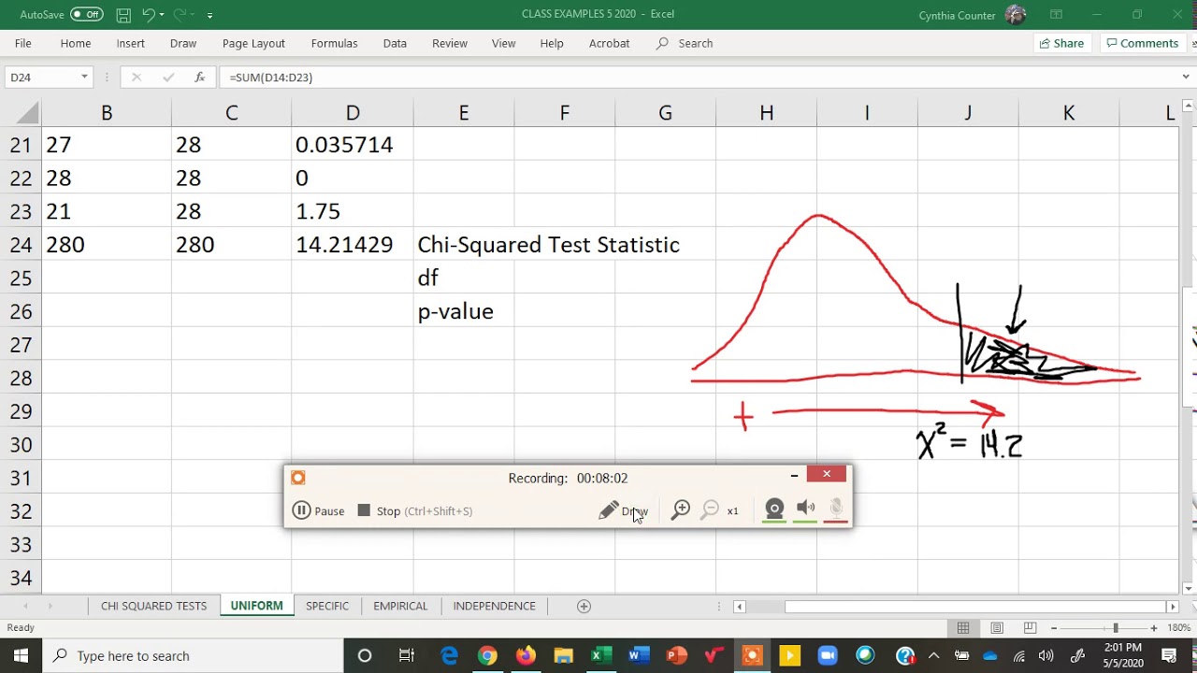The image size is (1197, 673).
Task: Select the df label cell
Action: coord(463,278)
